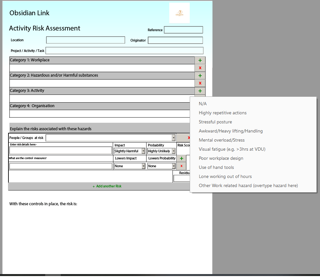Open the Lowers Impact dropdown set to None
The width and height of the screenshot is (320, 277).
coord(143,166)
